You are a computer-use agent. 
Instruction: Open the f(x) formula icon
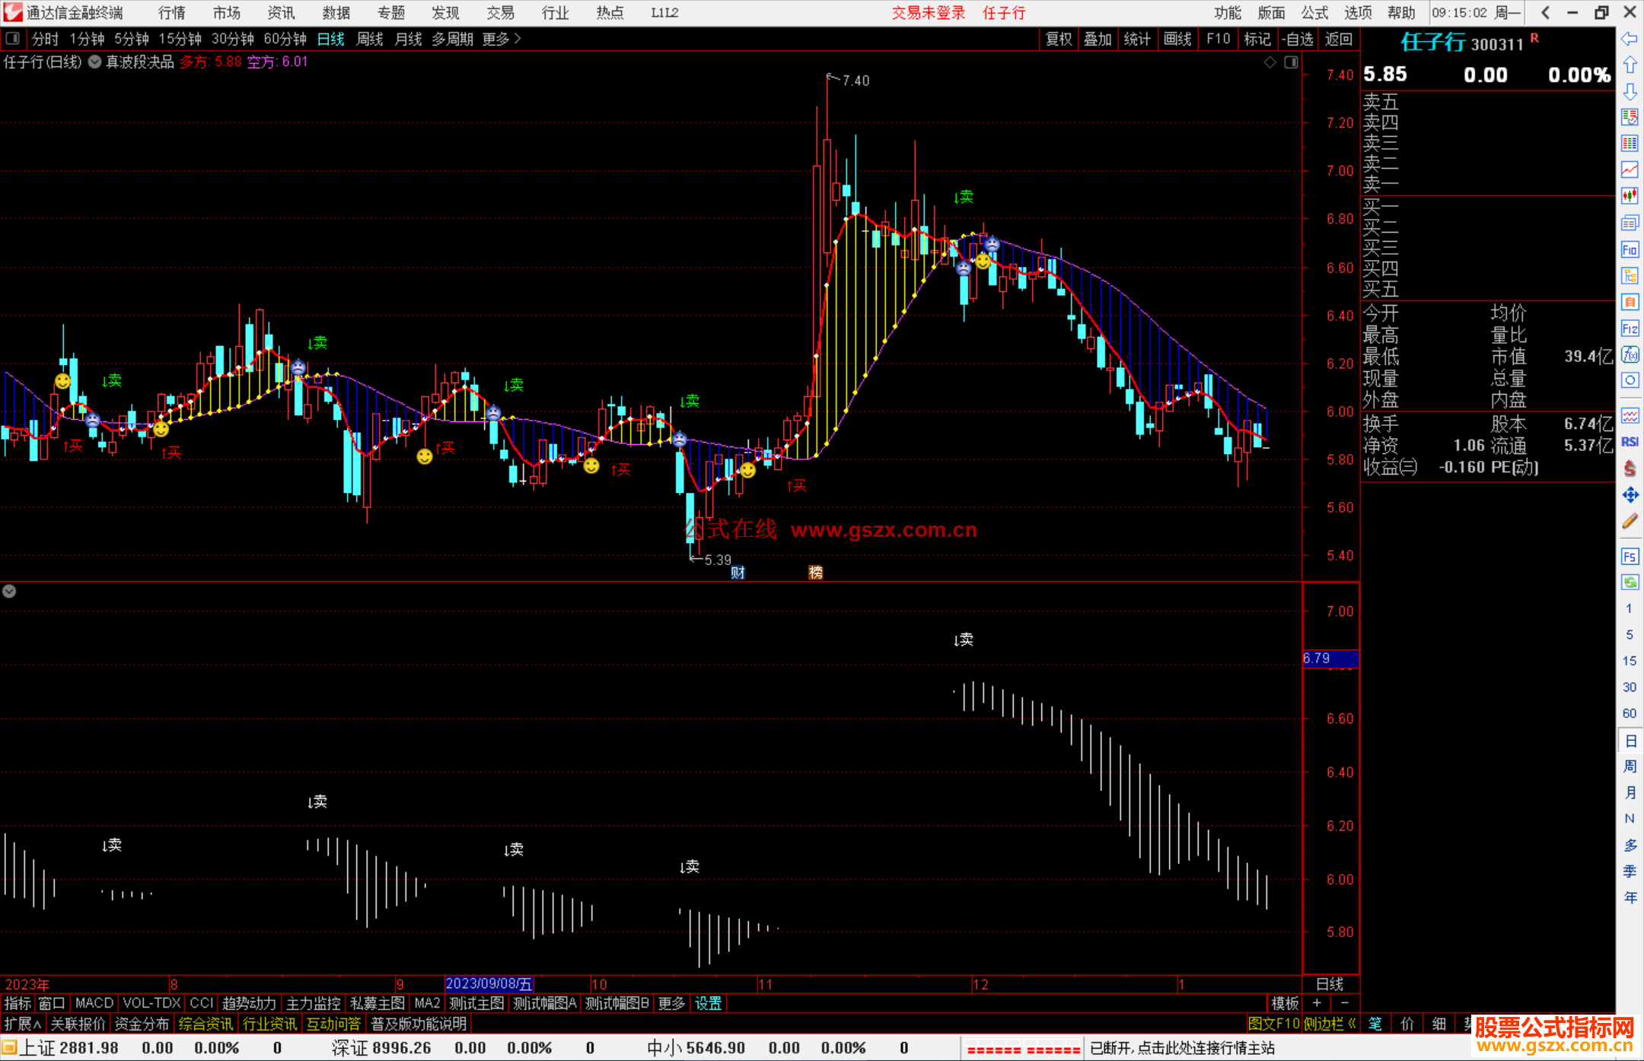click(1630, 354)
